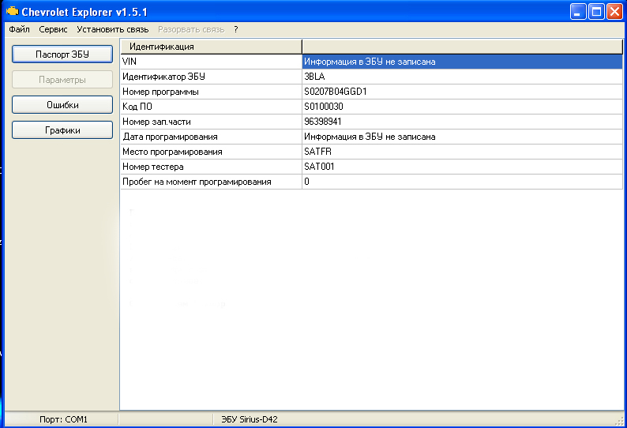Select Пробег на момент програмирования label
Viewport: 627px width, 428px height.
click(211, 182)
